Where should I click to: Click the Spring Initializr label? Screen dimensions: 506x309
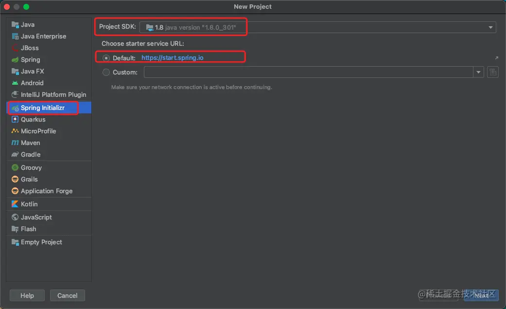coord(43,108)
